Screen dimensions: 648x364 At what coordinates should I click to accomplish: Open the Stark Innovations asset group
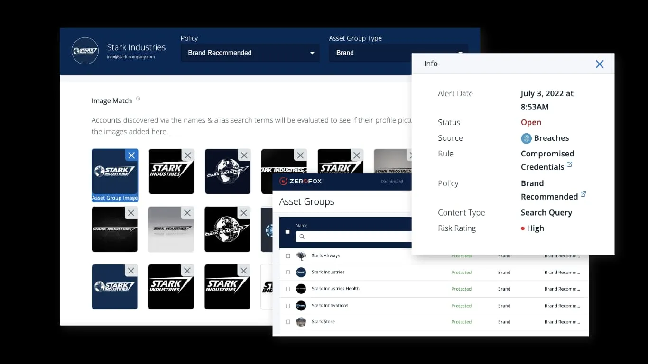330,306
